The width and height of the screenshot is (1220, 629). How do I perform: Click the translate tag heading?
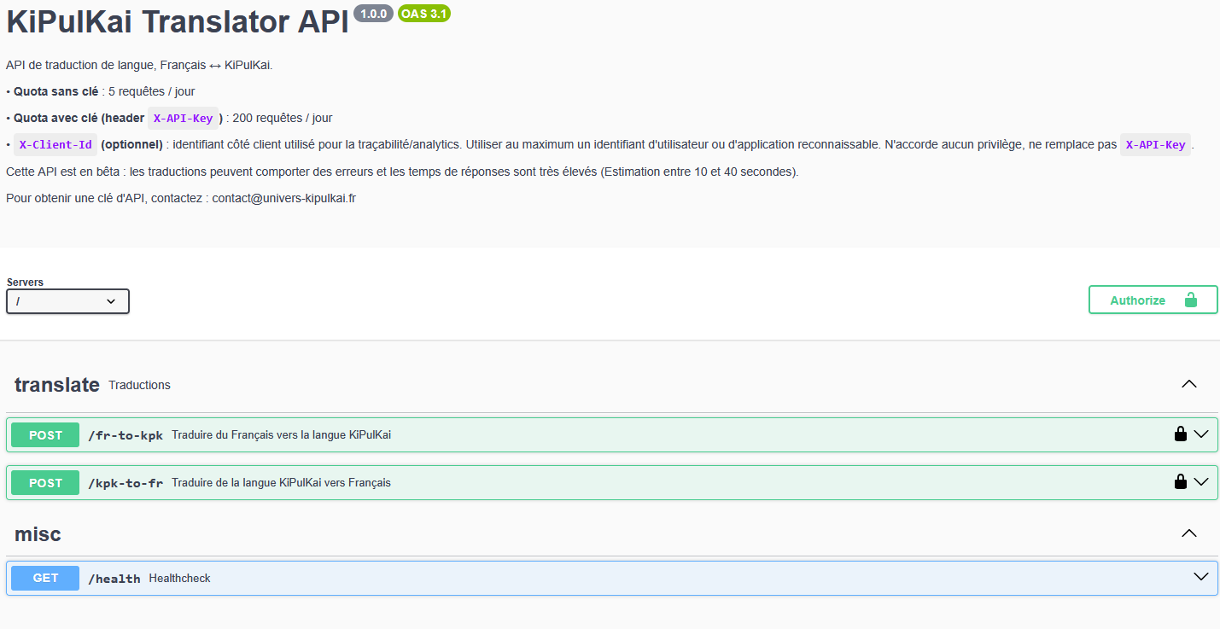(x=57, y=385)
